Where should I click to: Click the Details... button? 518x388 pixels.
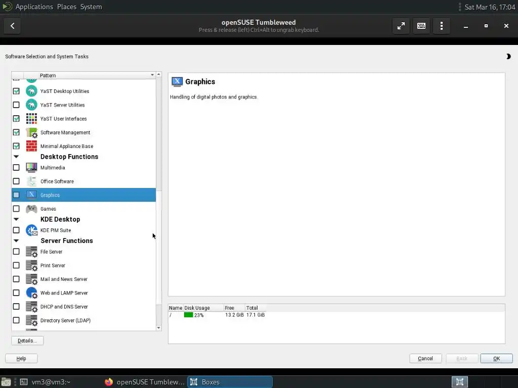(27, 341)
